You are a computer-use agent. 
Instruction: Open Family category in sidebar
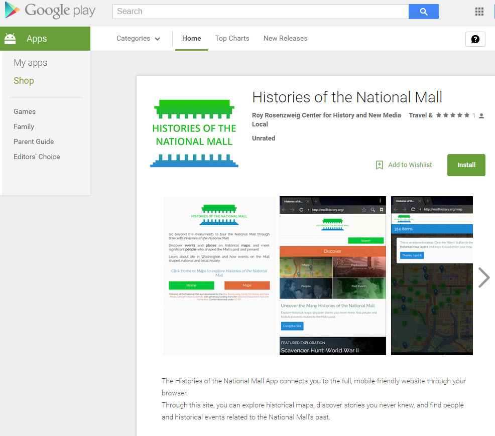point(24,126)
